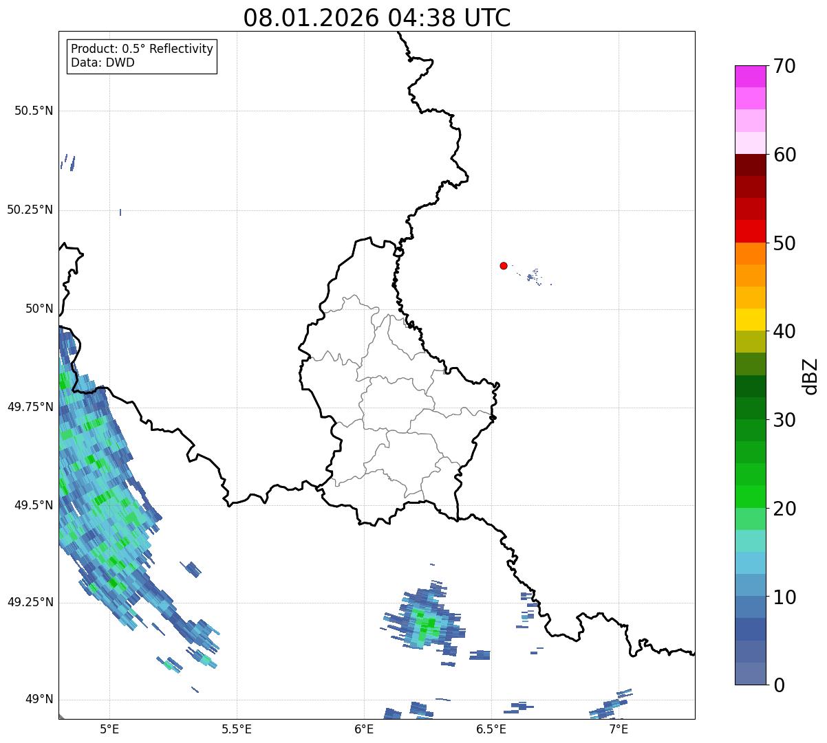The image size is (827, 743).
Task: Click the 50.25°N latitude label
Action: pos(30,210)
